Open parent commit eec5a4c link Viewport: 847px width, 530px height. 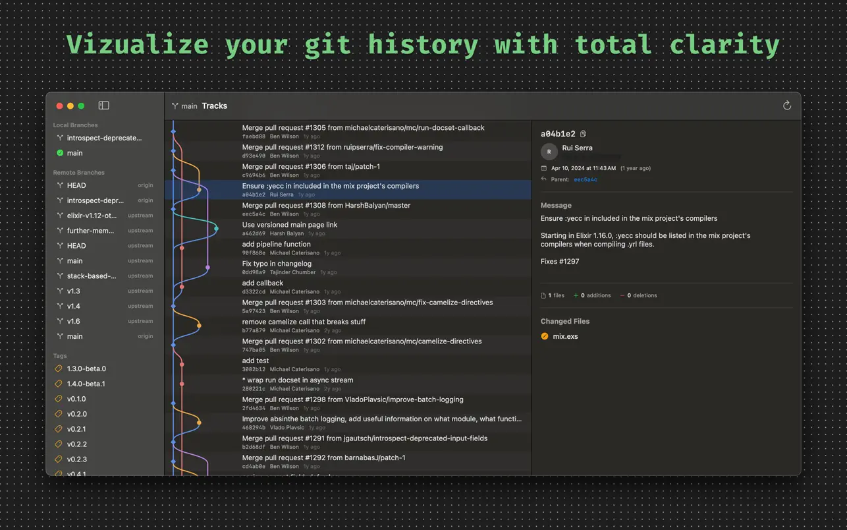coord(586,179)
